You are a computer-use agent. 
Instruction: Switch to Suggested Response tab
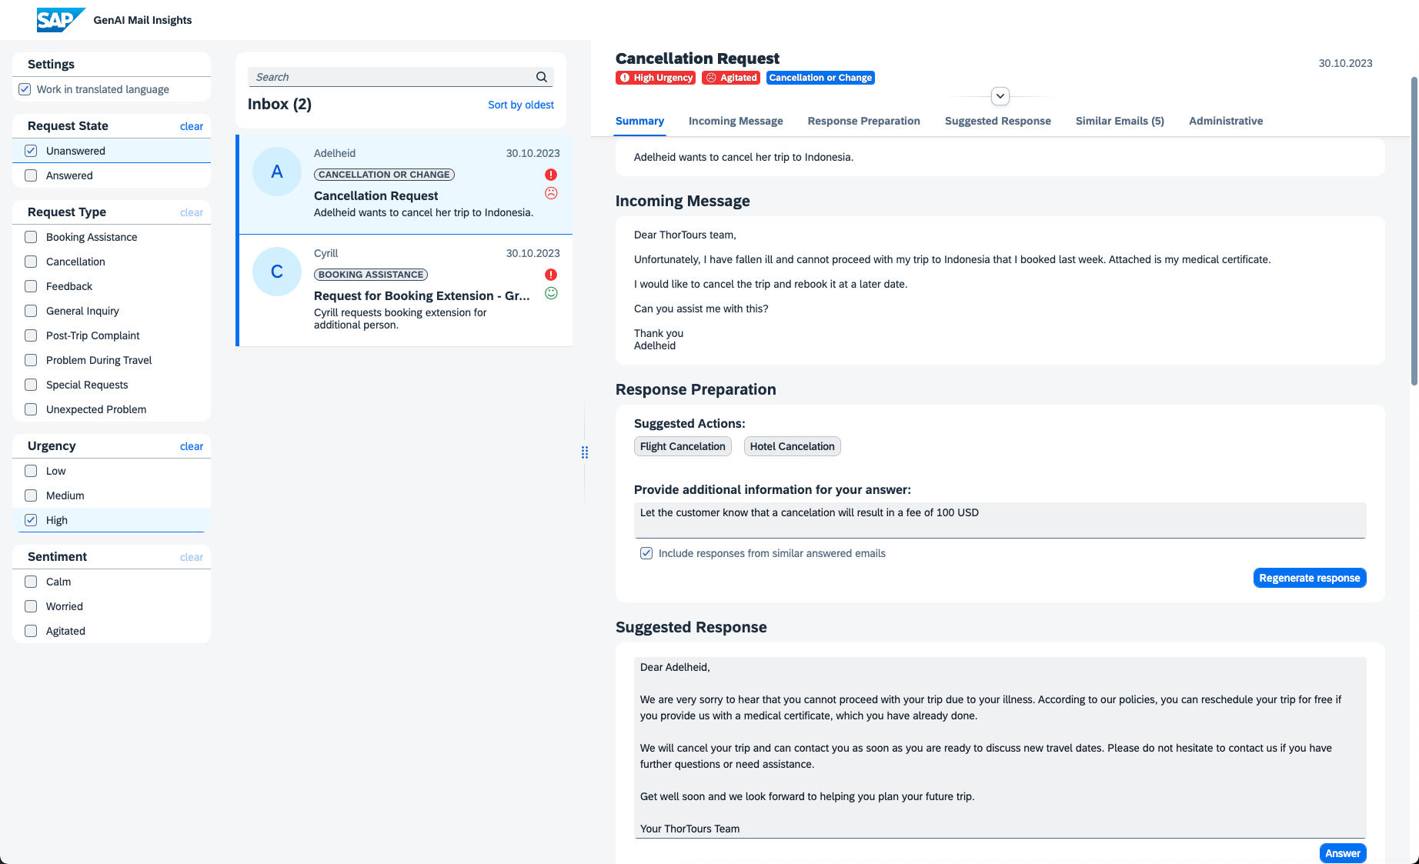[x=997, y=121]
